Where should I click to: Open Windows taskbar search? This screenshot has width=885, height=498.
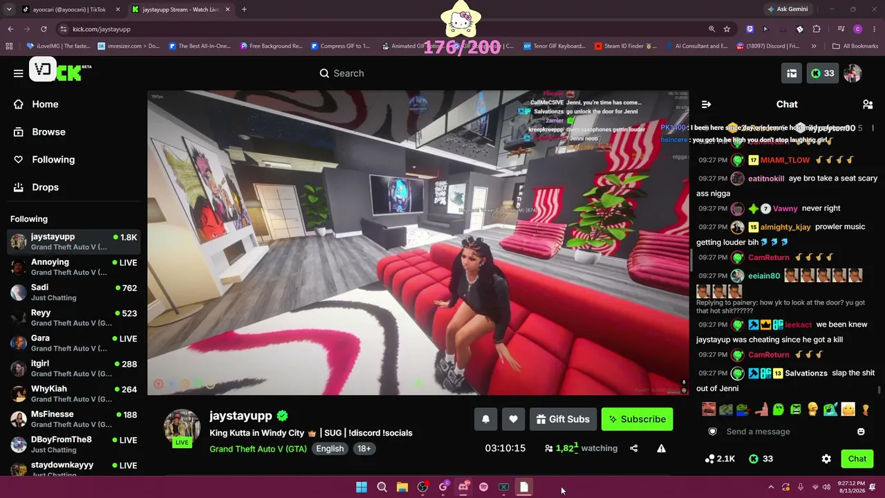click(382, 487)
